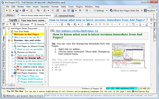This screenshot has height=99, width=159.
Task: Expand the Reviews on Internet node
Action: [x=12, y=52]
